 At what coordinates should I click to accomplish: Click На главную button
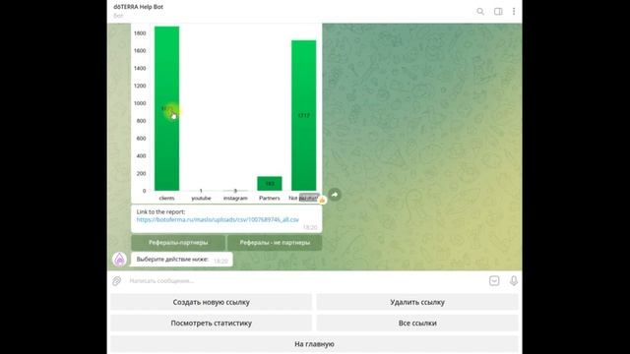point(314,344)
